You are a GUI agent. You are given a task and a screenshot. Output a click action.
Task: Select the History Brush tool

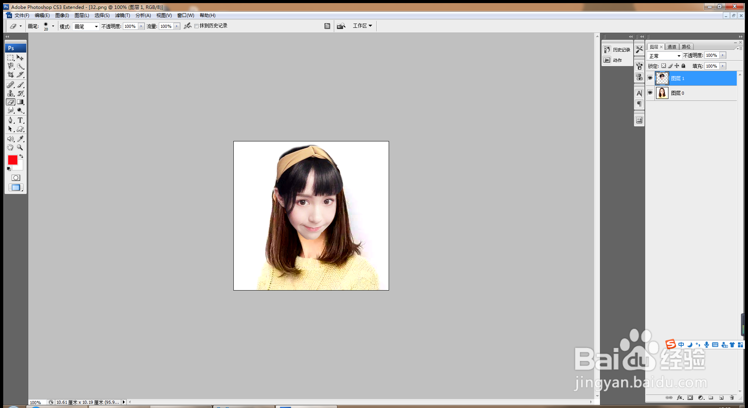20,93
